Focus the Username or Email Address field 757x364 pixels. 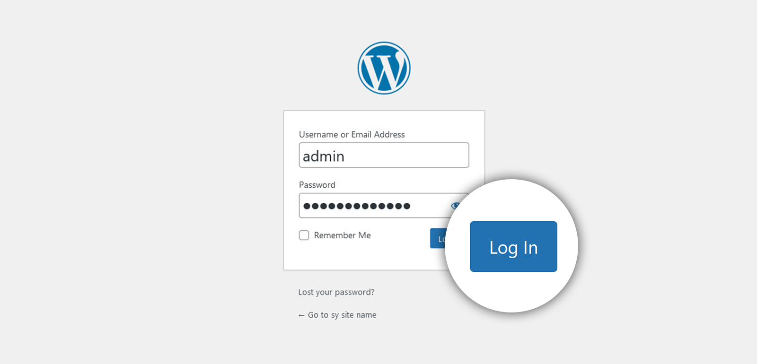click(x=384, y=155)
